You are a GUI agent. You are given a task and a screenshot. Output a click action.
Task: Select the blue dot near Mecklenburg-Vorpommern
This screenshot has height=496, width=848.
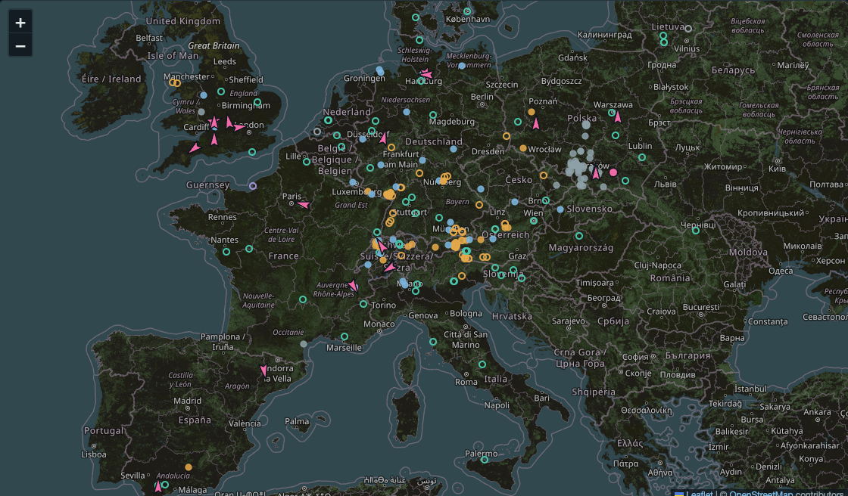point(461,66)
